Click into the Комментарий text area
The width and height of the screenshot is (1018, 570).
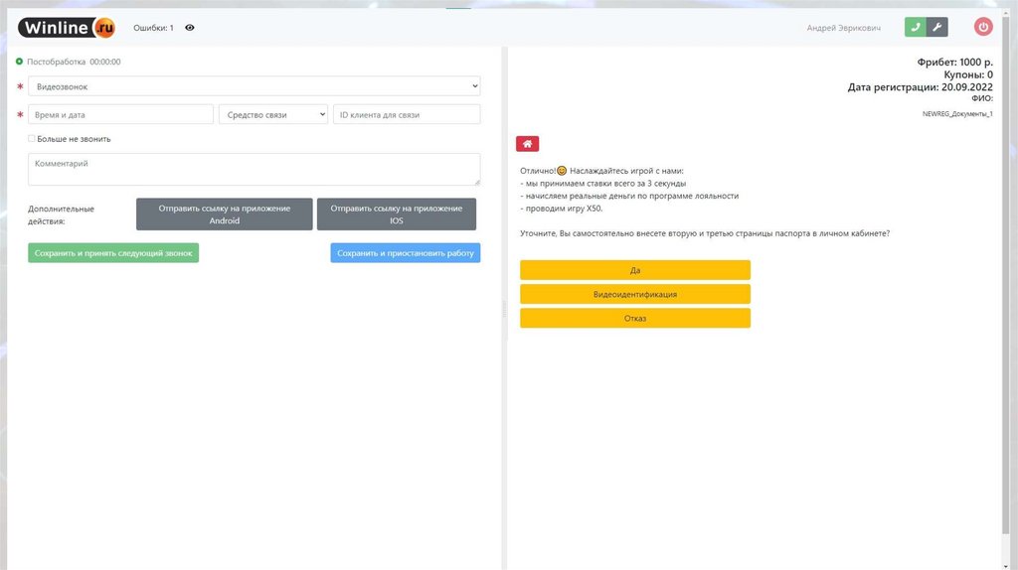click(254, 169)
